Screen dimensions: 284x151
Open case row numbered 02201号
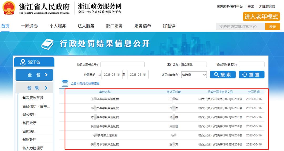(162, 99)
